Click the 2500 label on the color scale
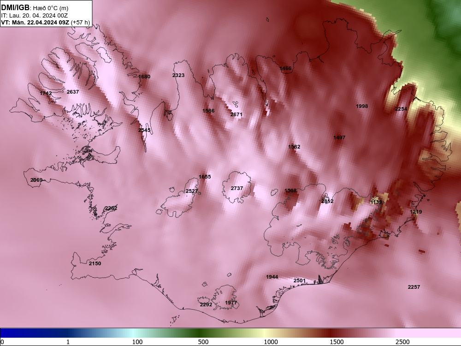 click(x=402, y=342)
